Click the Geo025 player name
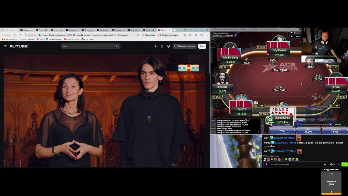 tap(241, 109)
